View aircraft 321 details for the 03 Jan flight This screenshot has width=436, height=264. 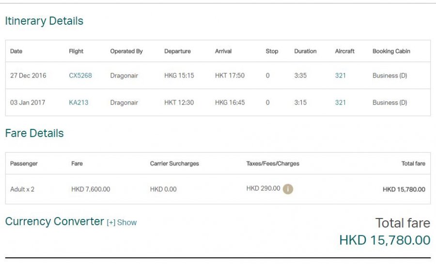pyautogui.click(x=341, y=103)
